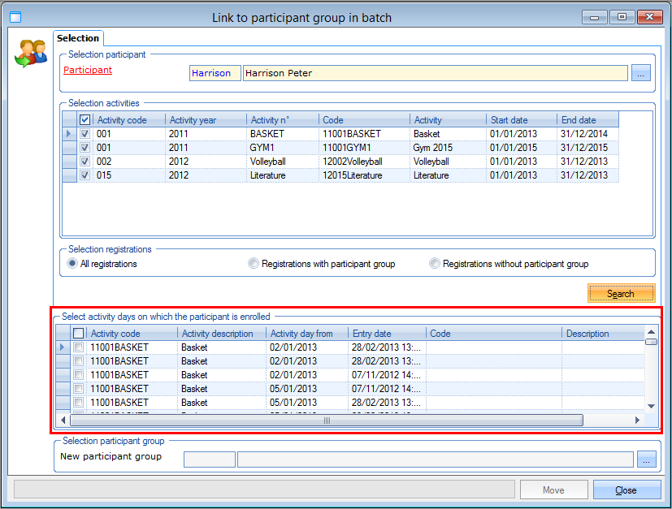Click the window icon in title bar
The height and width of the screenshot is (509, 672).
15,16
